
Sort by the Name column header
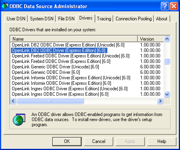(74, 39)
